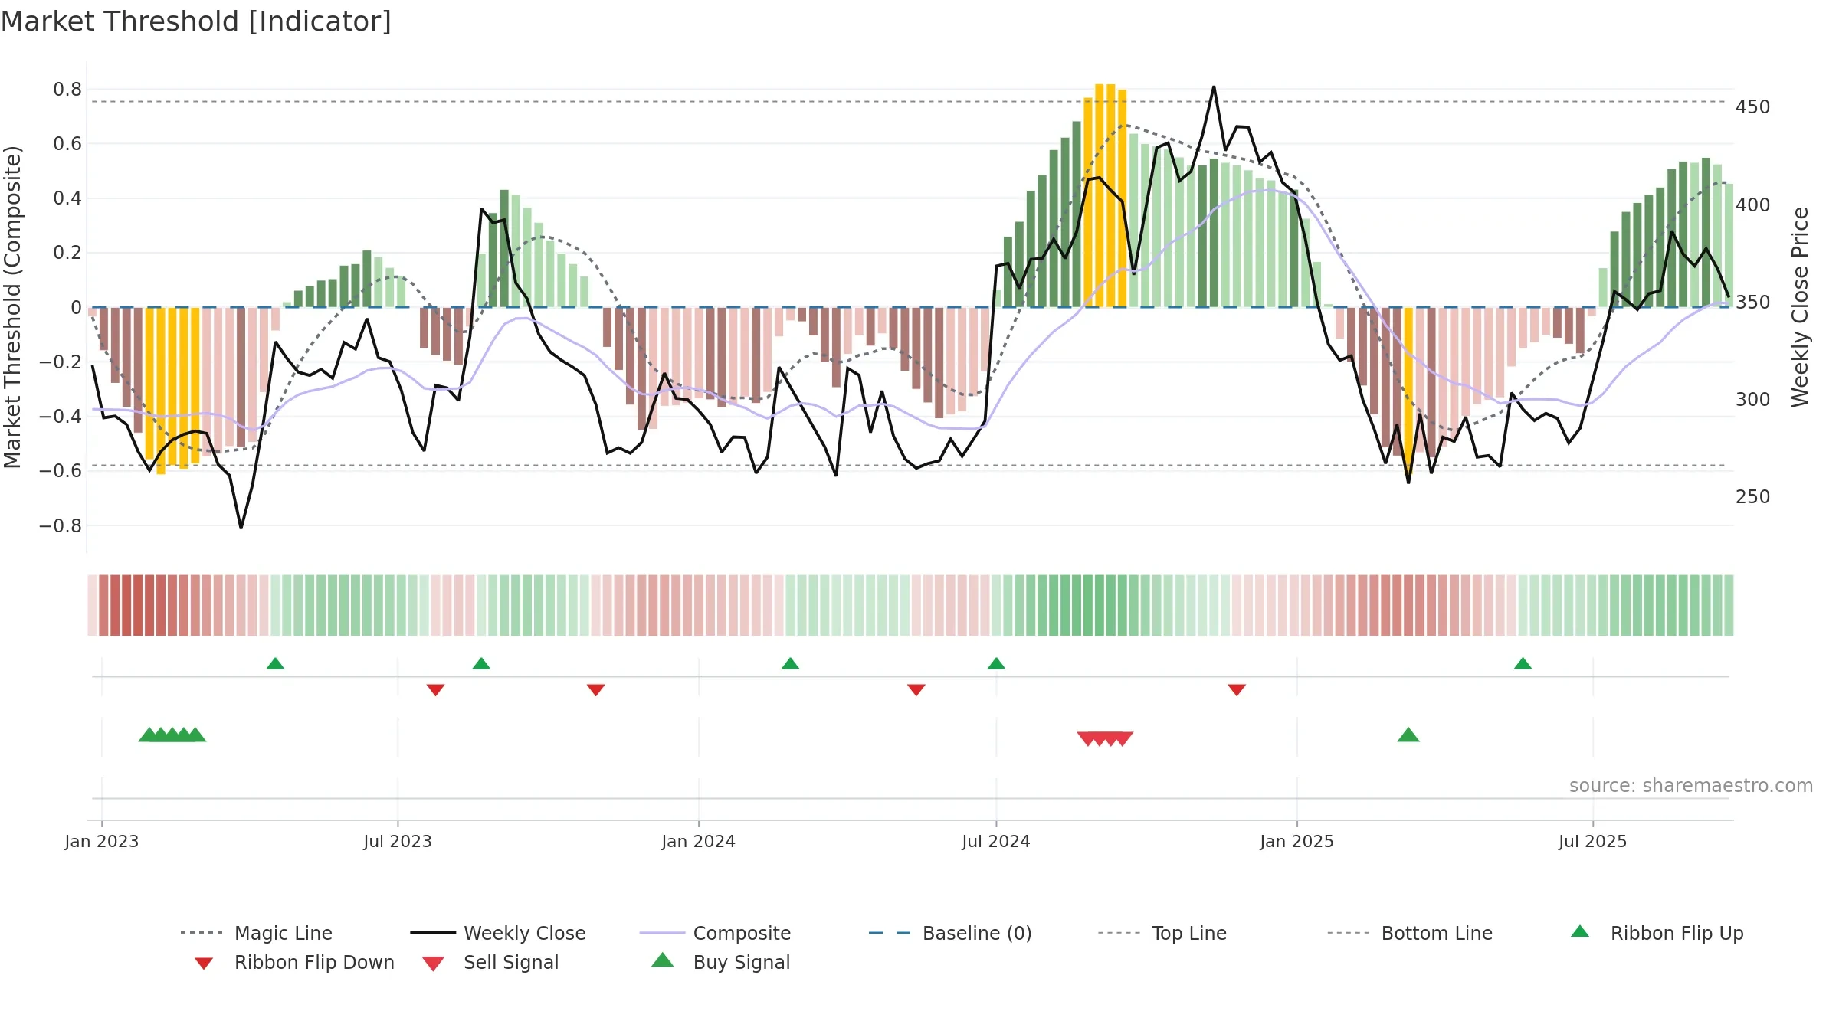Image resolution: width=1839 pixels, height=1034 pixels.
Task: Toggle the Ribbon Flip Up legend entry
Action: (x=1657, y=933)
